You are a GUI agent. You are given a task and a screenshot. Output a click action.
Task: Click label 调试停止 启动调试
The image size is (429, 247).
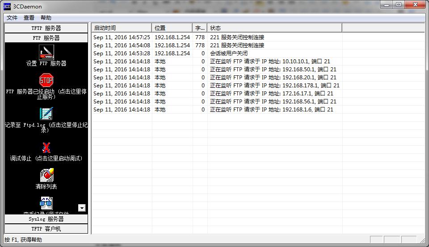coord(46,158)
